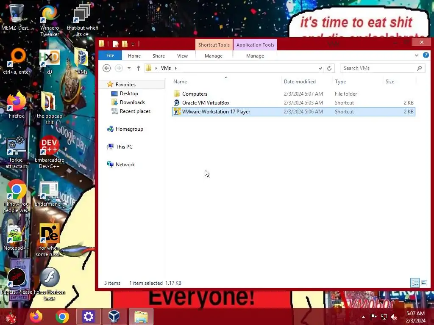Expand the ribbon with the chevron
Screen dimensions: 434x325
point(417,55)
